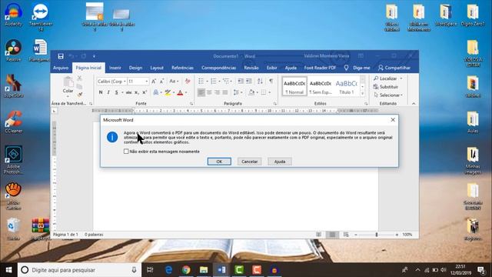Image resolution: width=492 pixels, height=277 pixels.
Task: Click the Diga-me search box
Action: pos(357,68)
